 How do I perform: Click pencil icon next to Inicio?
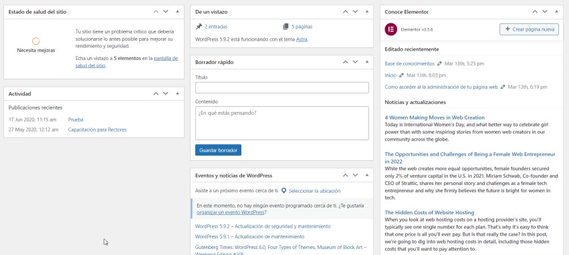[401, 75]
